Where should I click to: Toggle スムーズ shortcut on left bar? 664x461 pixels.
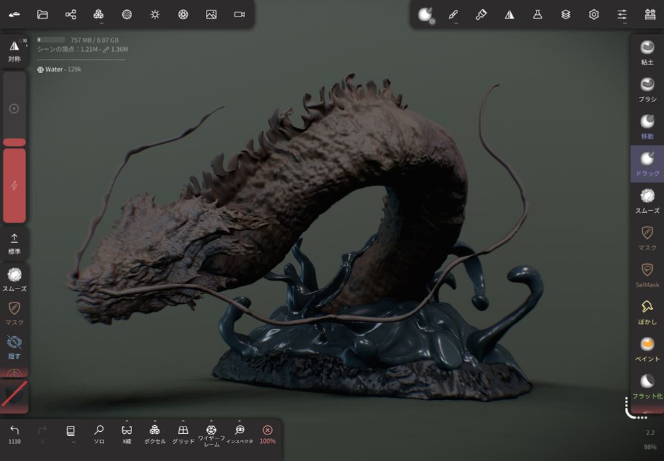15,279
